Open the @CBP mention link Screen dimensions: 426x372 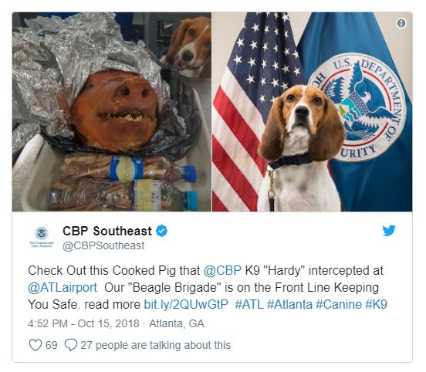(222, 271)
